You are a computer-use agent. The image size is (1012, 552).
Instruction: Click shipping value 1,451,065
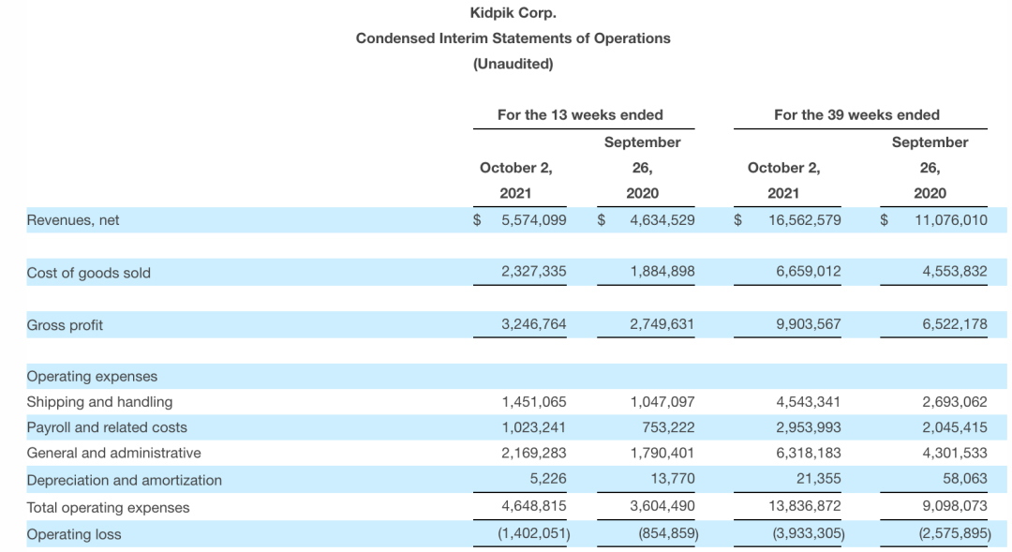coord(534,402)
